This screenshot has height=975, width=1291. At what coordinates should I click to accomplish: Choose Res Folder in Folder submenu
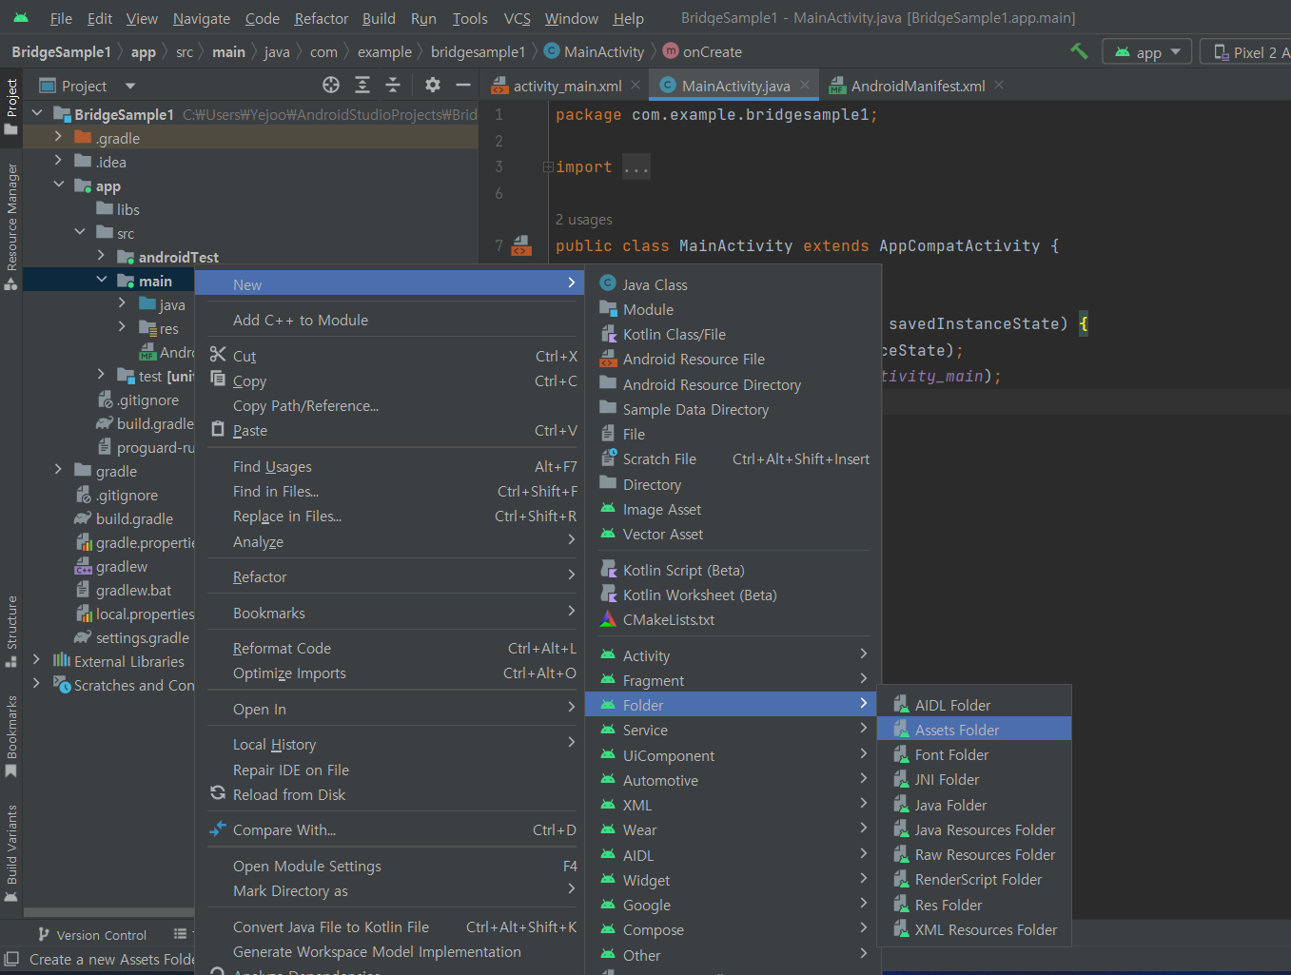[974, 905]
